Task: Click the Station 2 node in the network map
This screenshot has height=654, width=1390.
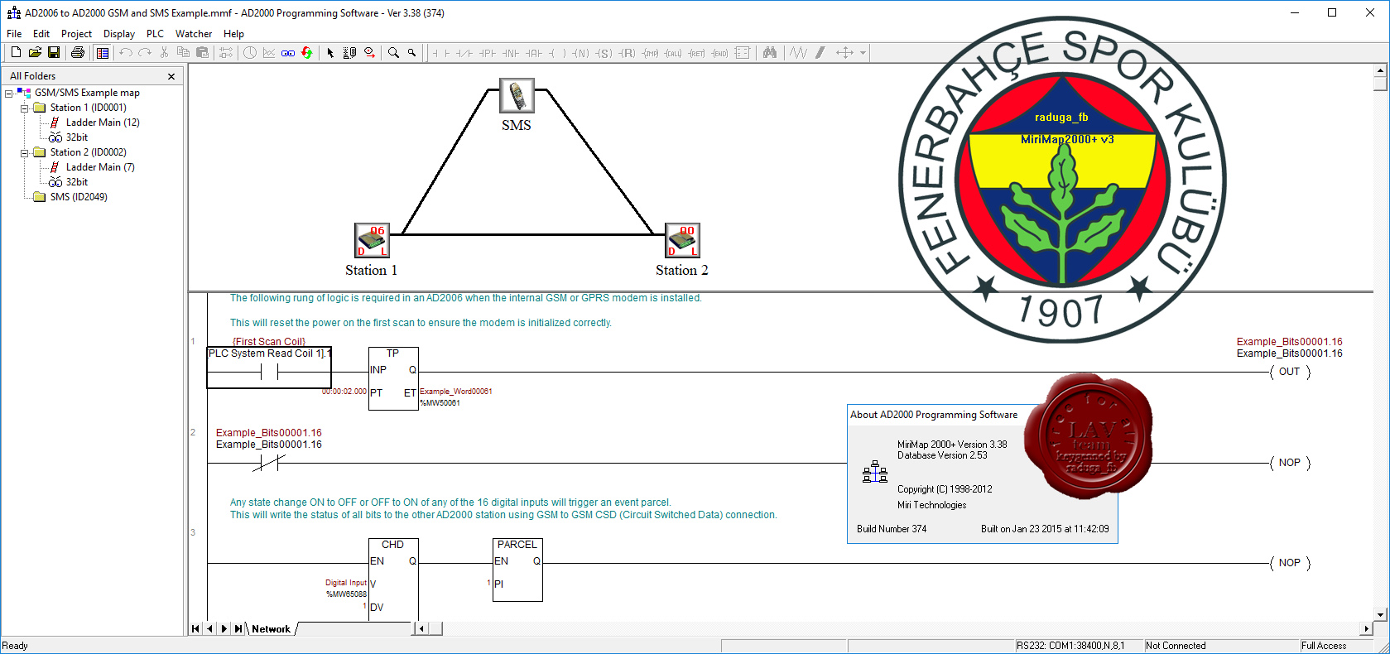Action: pos(682,241)
